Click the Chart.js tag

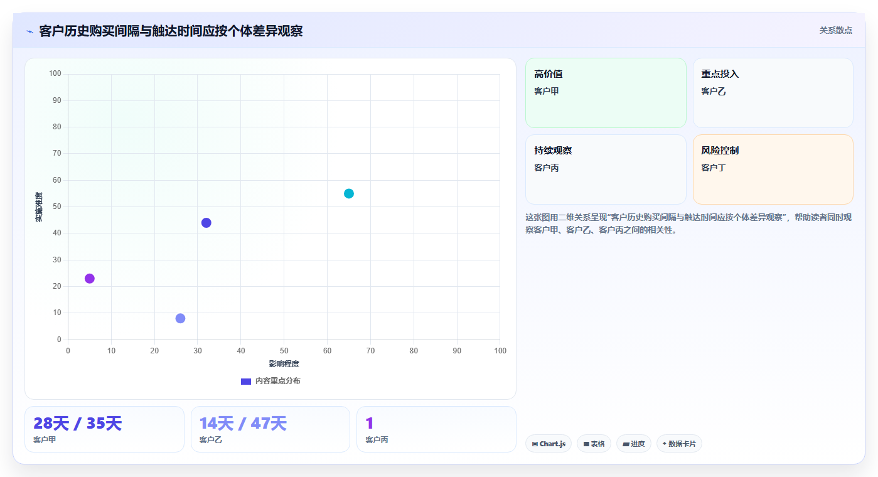pos(549,444)
